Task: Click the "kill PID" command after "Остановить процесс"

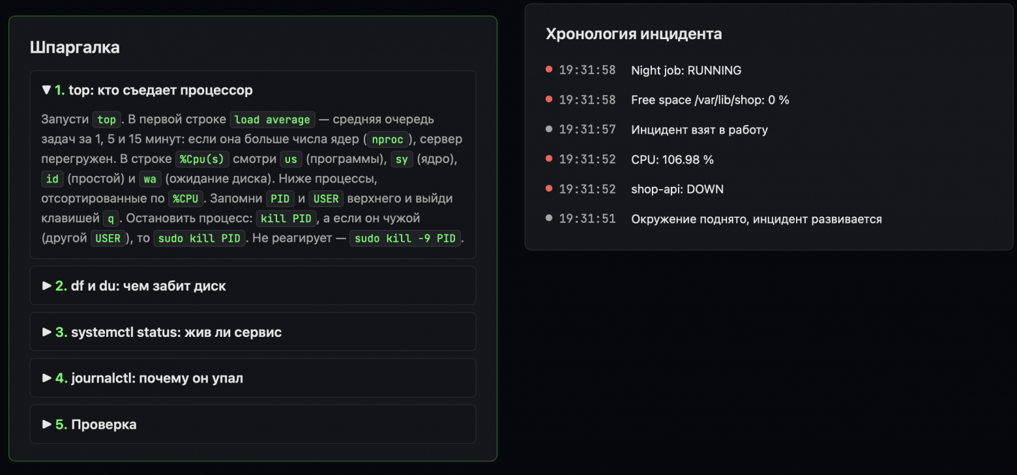Action: [x=287, y=218]
